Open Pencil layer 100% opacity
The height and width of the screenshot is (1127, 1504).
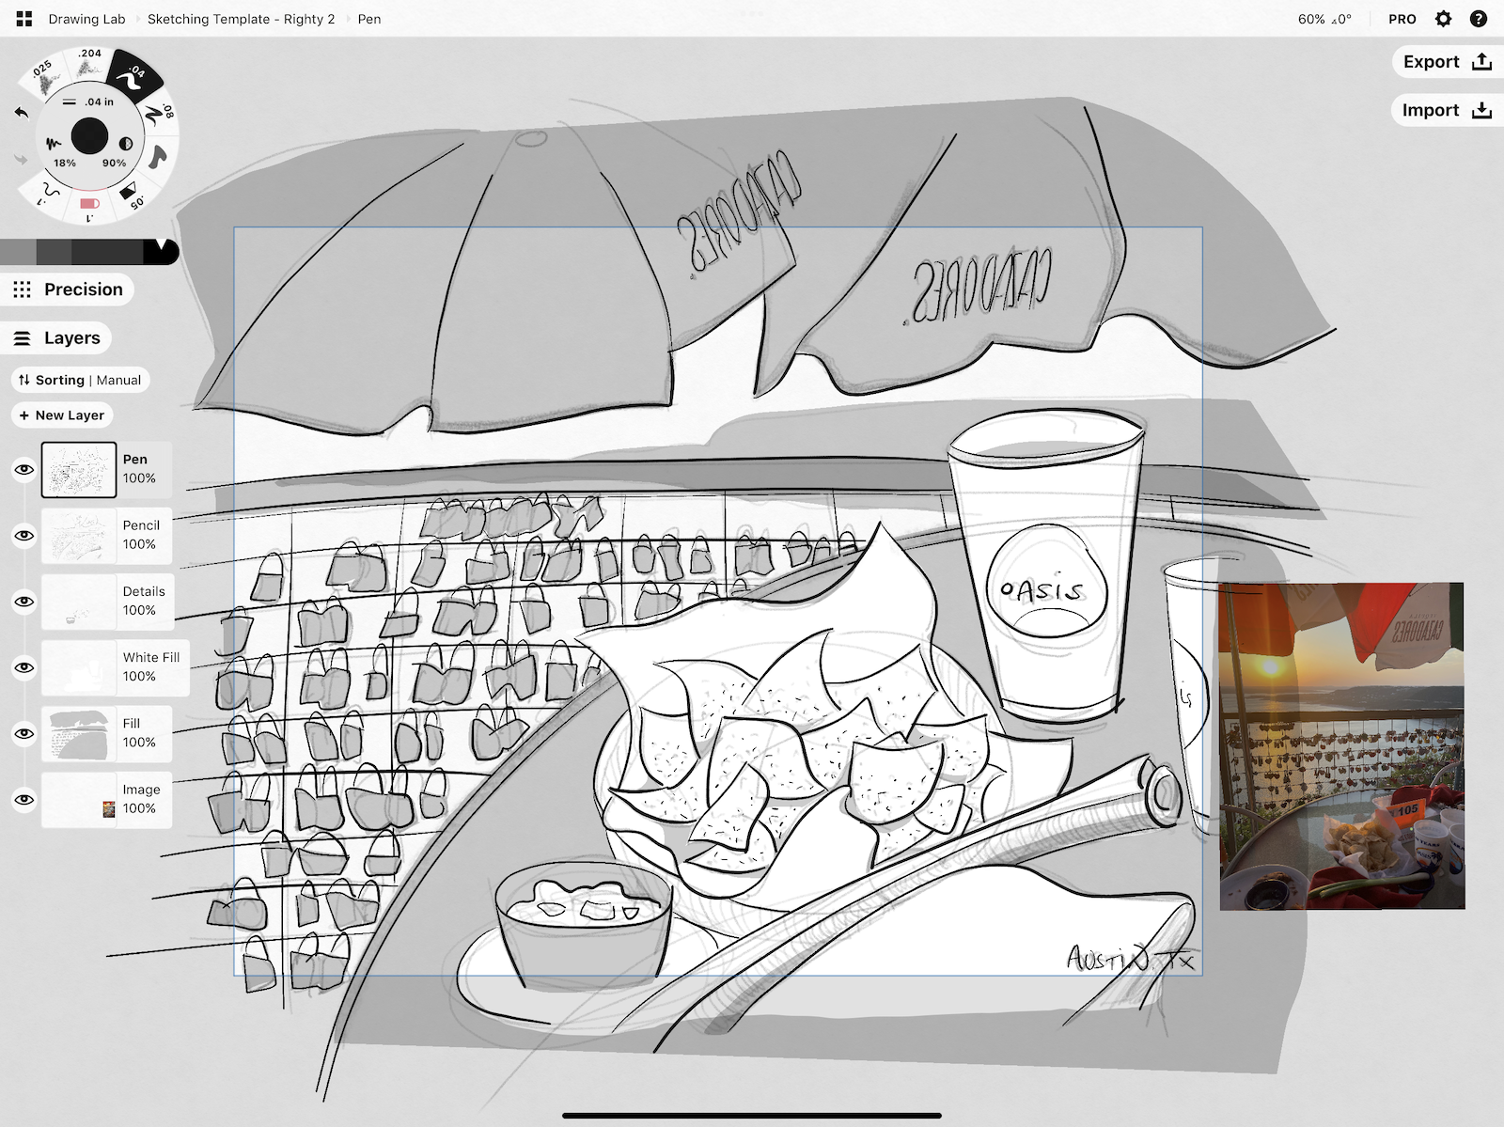[x=139, y=544]
